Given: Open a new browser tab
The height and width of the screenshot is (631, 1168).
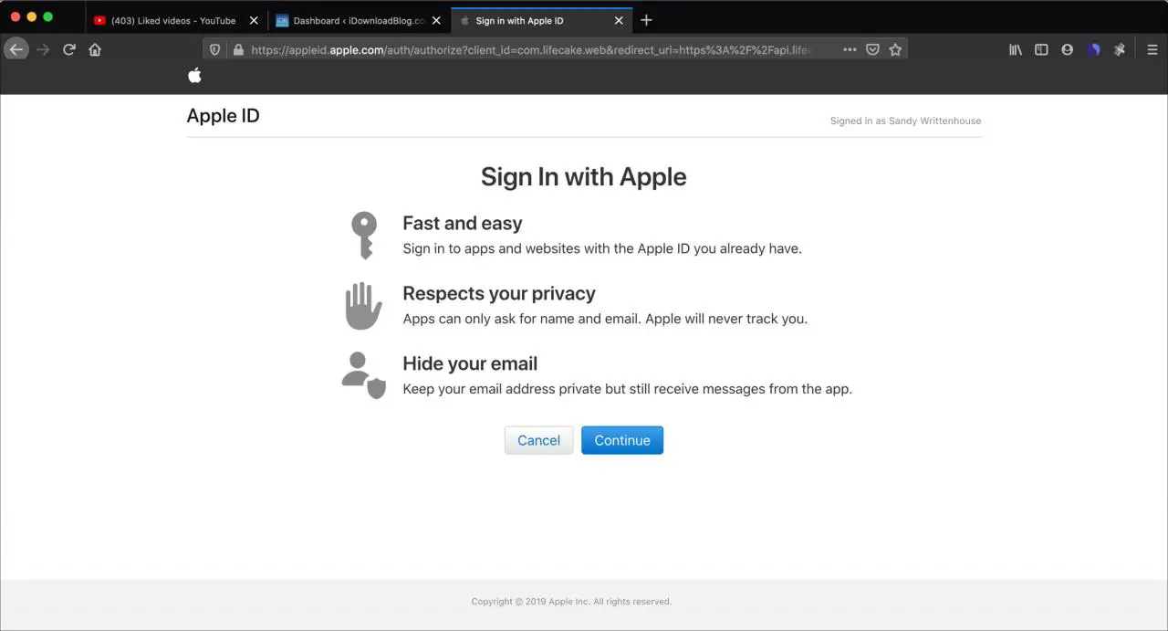Looking at the screenshot, I should (x=646, y=20).
